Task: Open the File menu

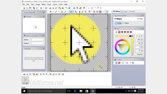Action: pyautogui.click(x=23, y=4)
